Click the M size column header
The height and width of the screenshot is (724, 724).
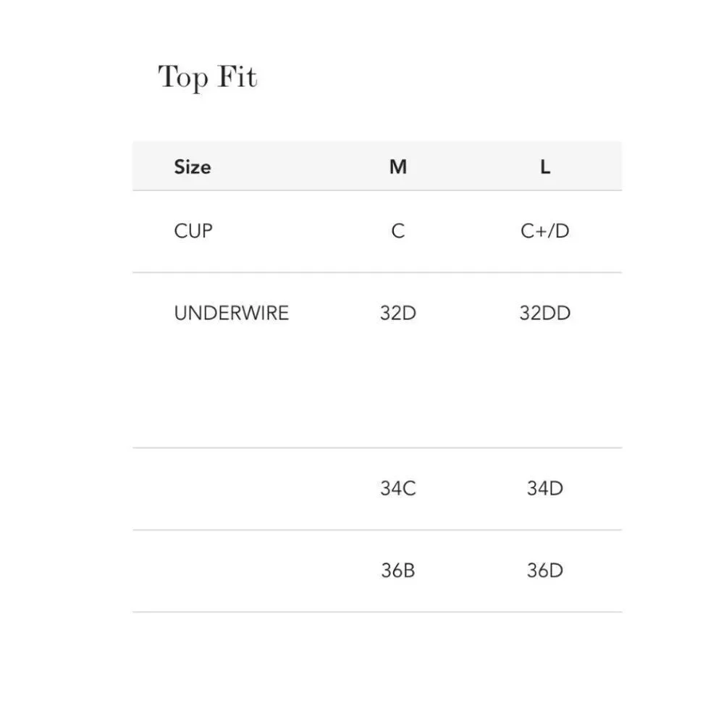398,167
